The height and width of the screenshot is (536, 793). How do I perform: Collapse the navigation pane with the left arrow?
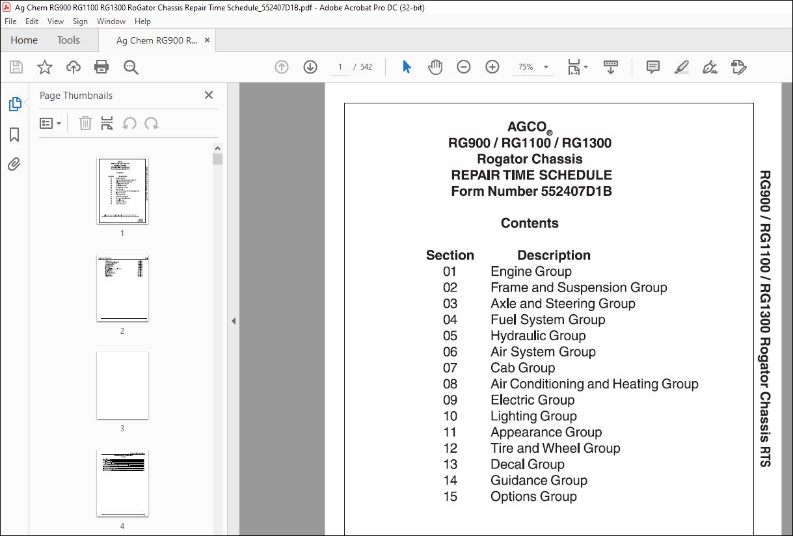234,321
